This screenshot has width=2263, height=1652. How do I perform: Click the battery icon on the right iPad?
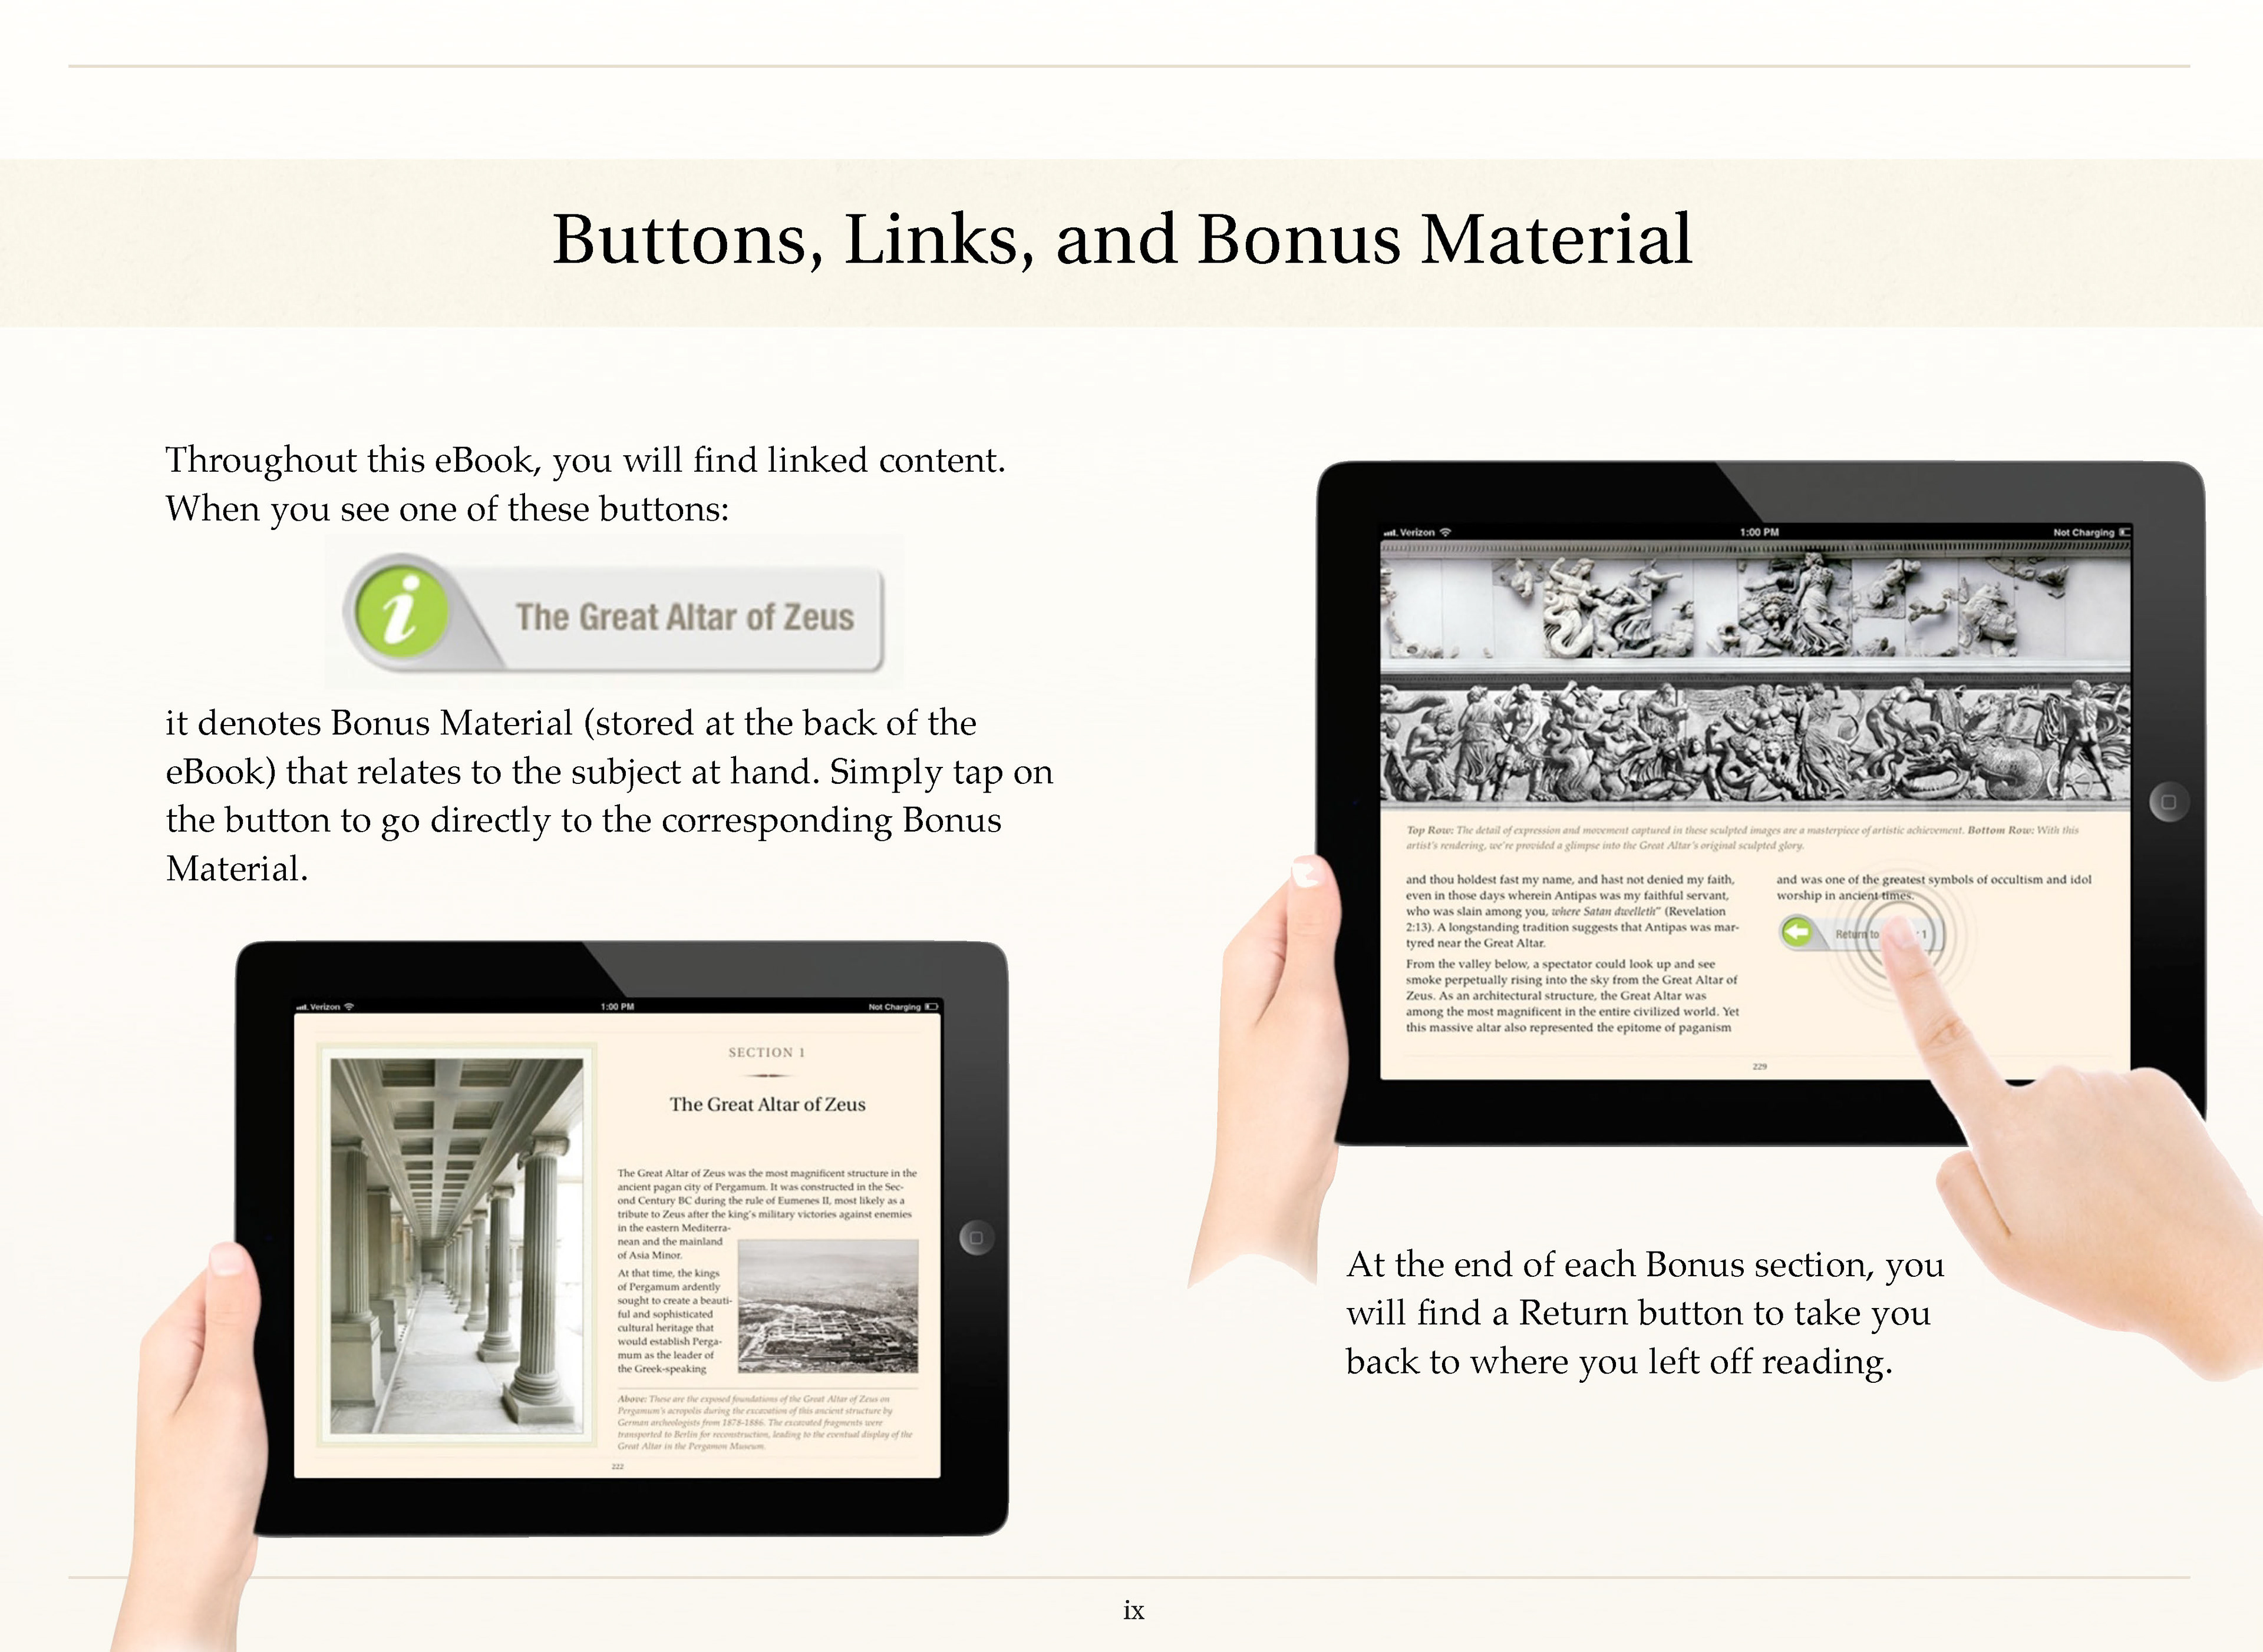[x=2125, y=532]
